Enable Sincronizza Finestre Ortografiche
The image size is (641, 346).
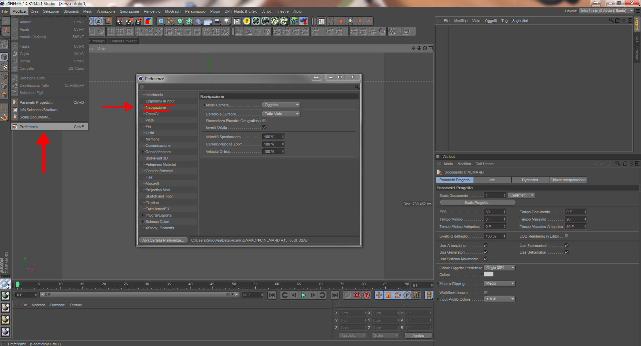point(264,121)
